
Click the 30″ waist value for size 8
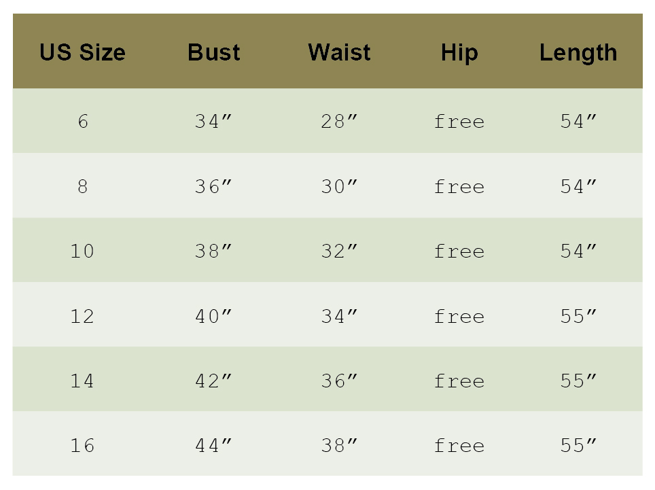click(x=339, y=187)
